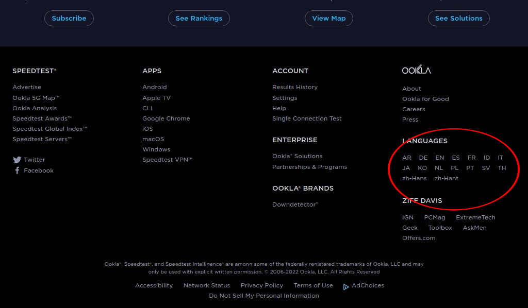Screen dimensions: 528x308
Task: Open Google Chrome extension link
Action: [166, 118]
